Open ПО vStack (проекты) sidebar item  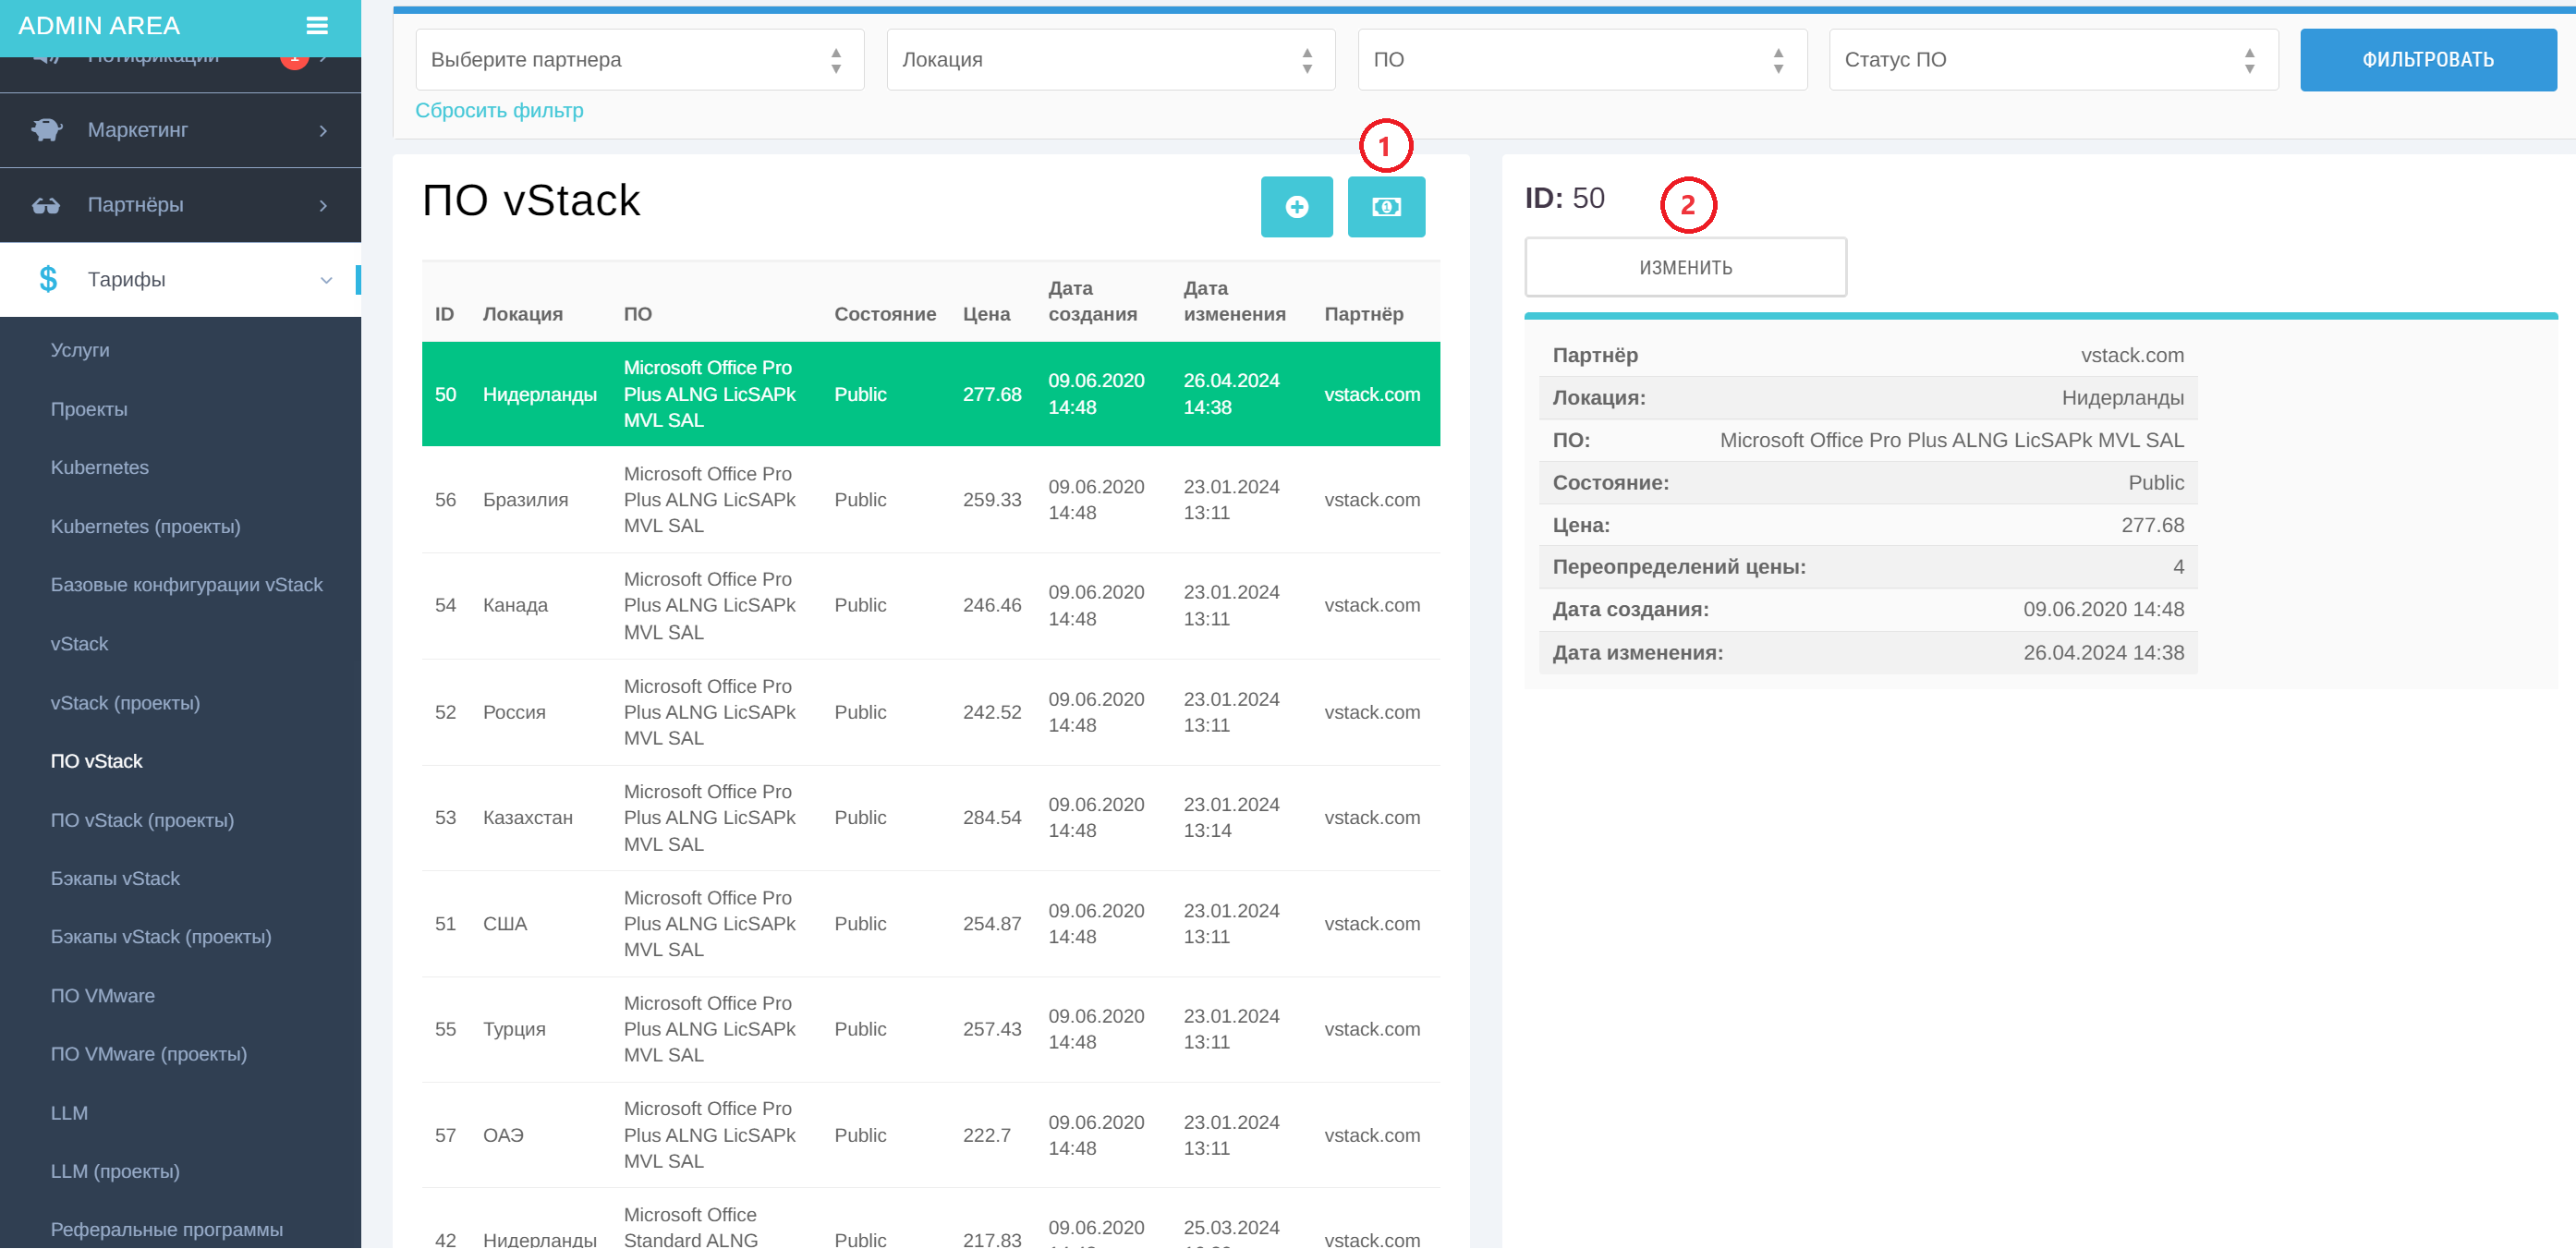142,820
